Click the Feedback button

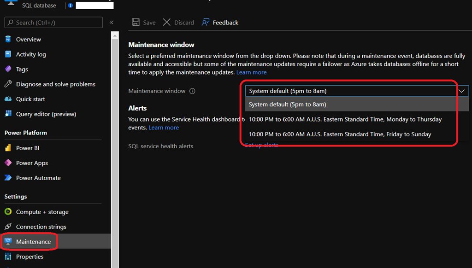pyautogui.click(x=220, y=23)
